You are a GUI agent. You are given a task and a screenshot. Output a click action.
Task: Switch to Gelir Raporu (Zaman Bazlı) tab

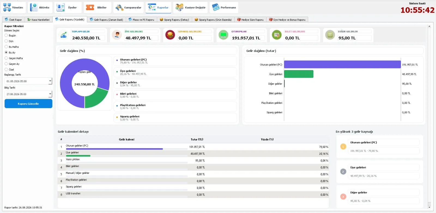tap(107, 20)
